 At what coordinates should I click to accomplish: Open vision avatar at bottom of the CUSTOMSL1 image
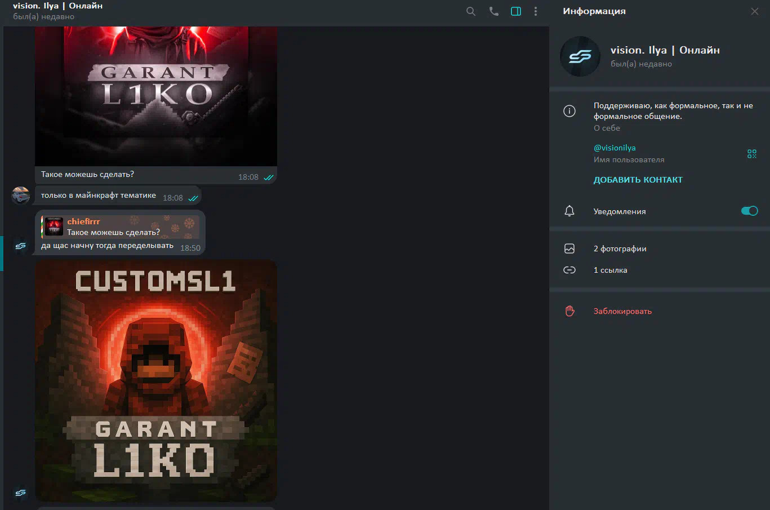[x=21, y=493]
